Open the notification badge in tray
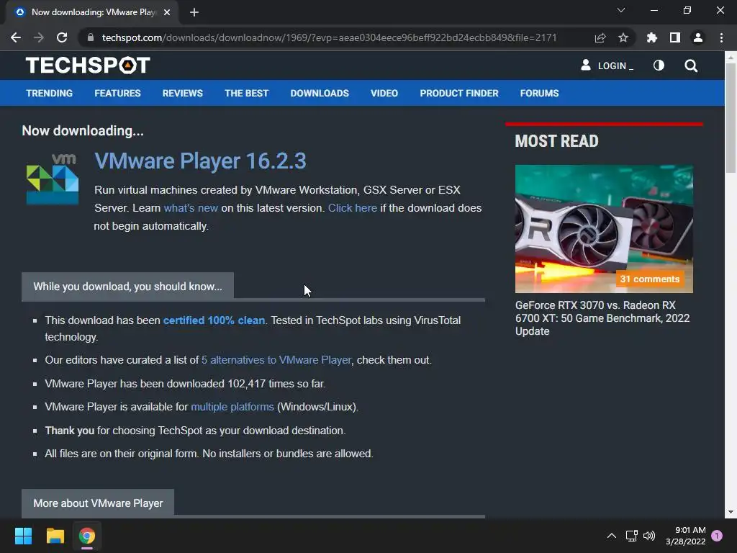 tap(718, 536)
